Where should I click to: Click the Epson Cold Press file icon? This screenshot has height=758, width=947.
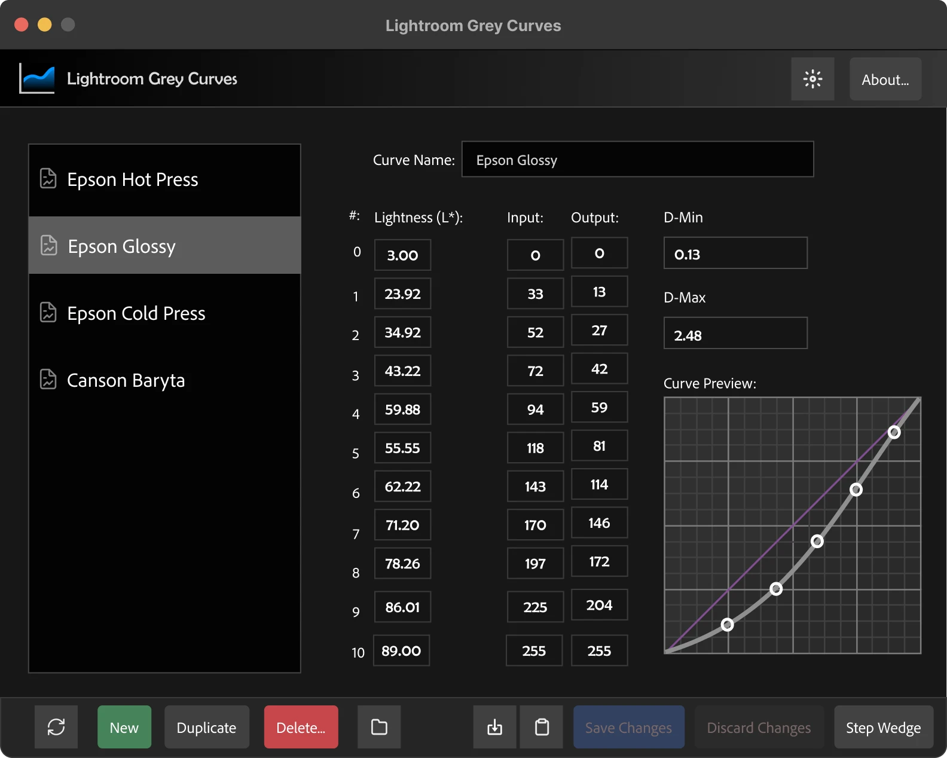[x=48, y=313]
